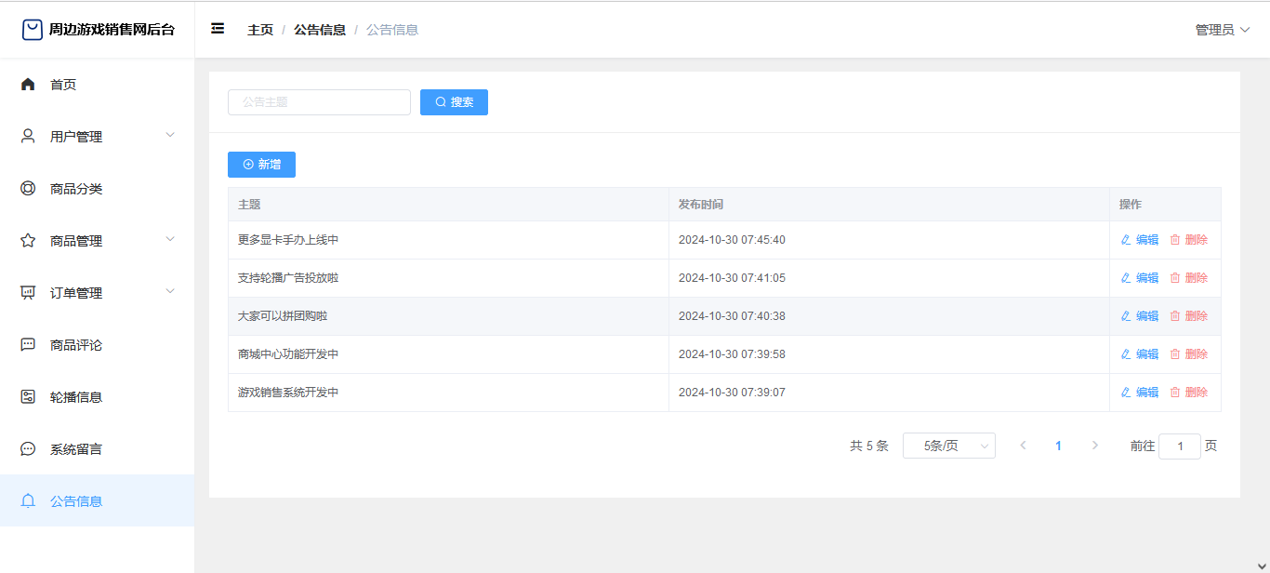This screenshot has width=1270, height=573.
Task: Click the 轮播信息 sidebar icon
Action: 28,397
